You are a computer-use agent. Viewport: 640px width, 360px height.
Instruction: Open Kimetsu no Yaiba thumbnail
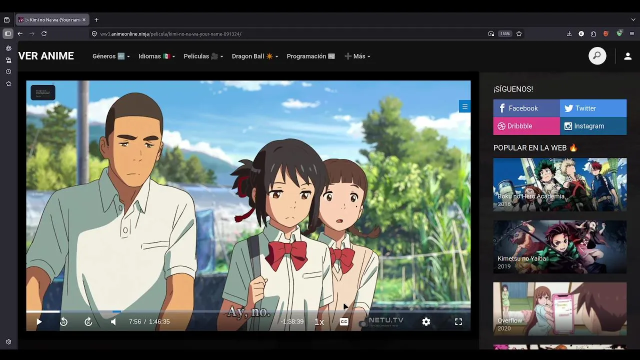coord(560,247)
